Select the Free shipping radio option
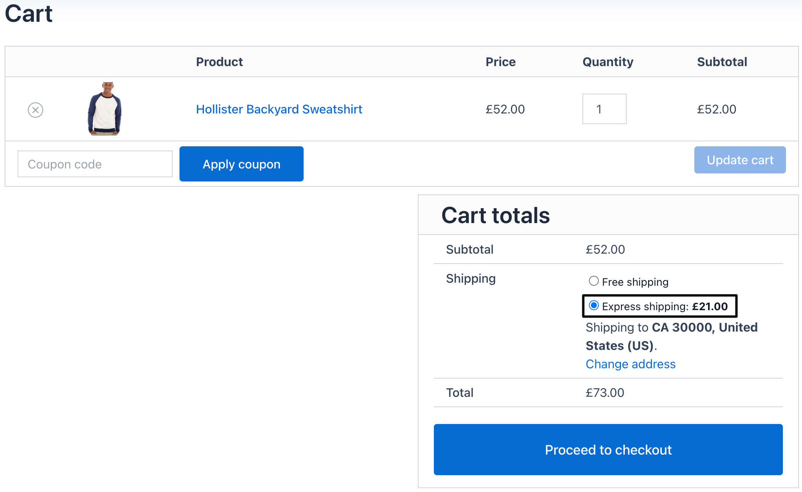This screenshot has width=802, height=492. click(594, 281)
